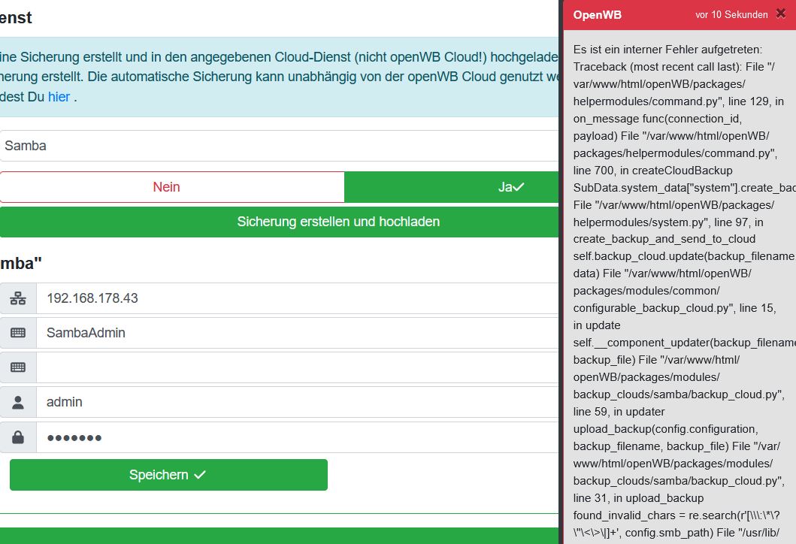Open the Samba backup service dropdown
The image size is (796, 544).
click(x=279, y=146)
